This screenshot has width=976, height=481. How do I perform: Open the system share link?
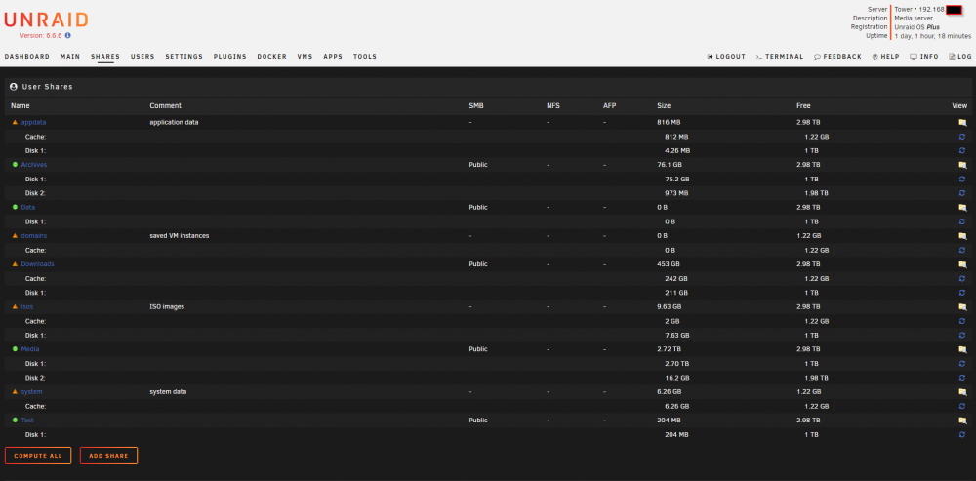pos(32,392)
